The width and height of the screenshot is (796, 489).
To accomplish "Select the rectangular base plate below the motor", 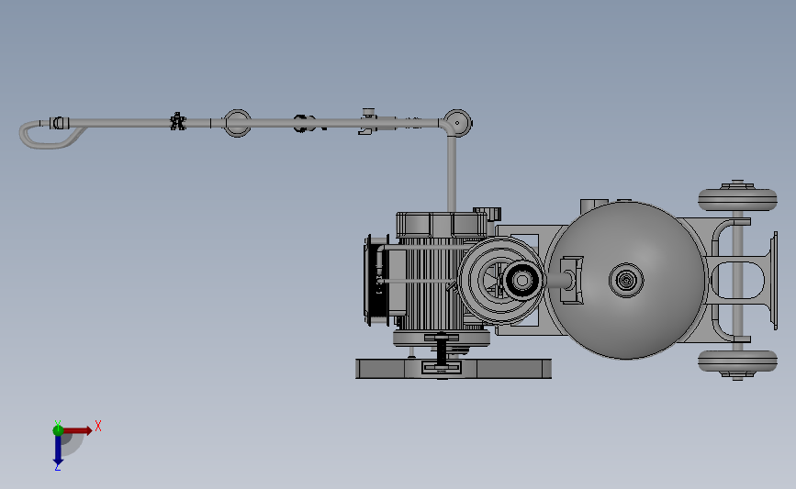I will (454, 369).
